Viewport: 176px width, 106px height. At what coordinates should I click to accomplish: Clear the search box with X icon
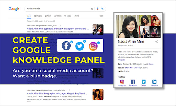[92, 9]
